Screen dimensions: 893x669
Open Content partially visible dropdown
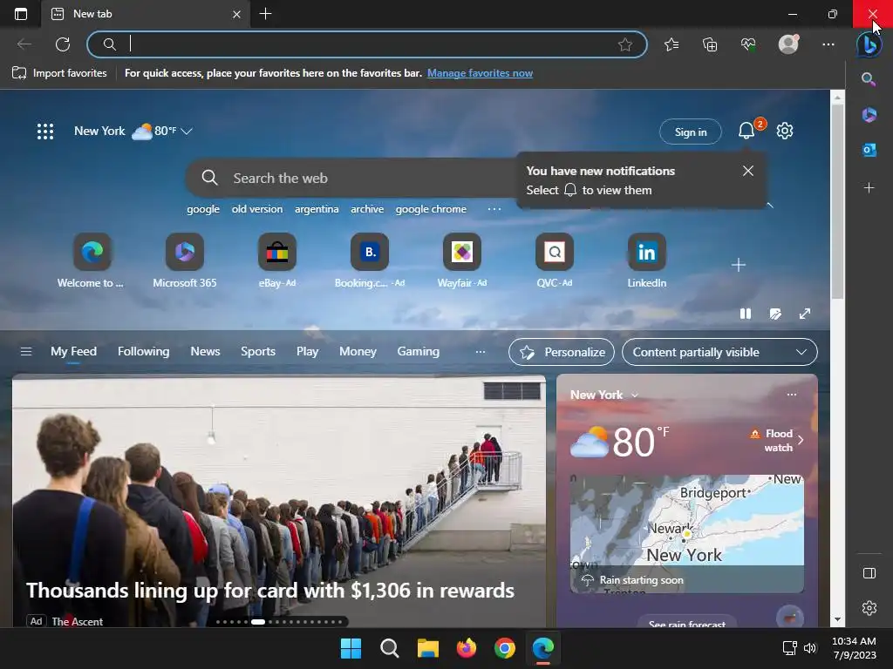point(719,352)
